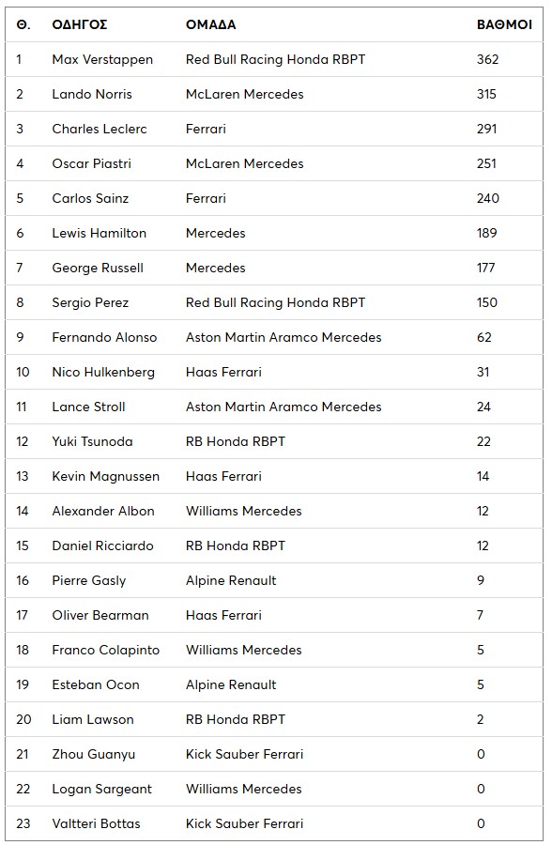The image size is (552, 845).
Task: Select the Aston Martin team cell for Lance Stroll
Action: pyautogui.click(x=284, y=407)
